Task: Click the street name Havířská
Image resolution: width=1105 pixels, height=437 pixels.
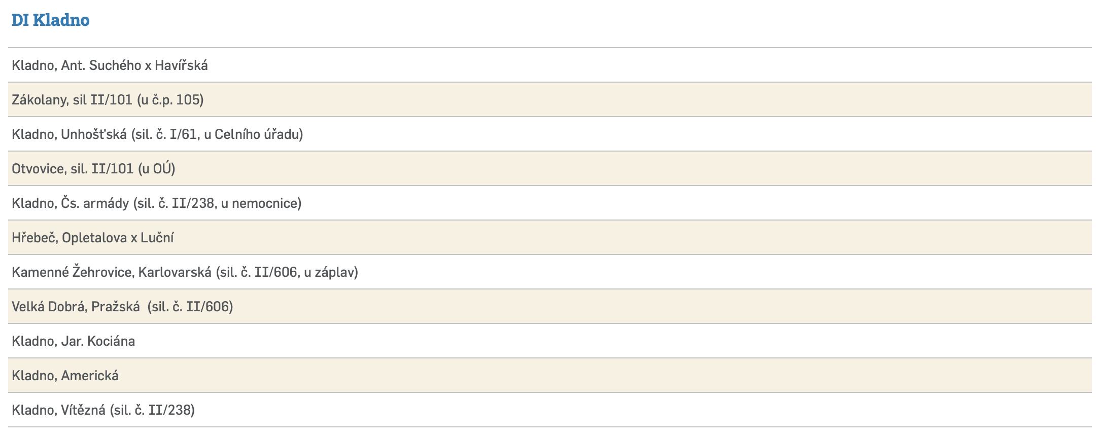Action: [x=181, y=65]
